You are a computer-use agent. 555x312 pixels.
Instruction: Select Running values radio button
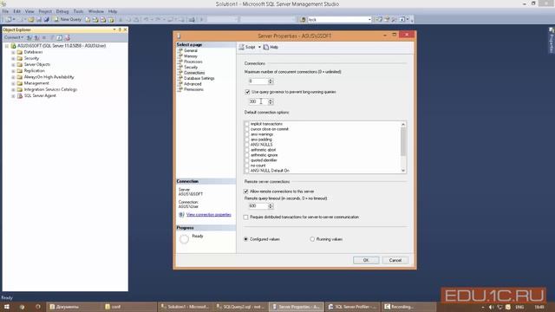pos(312,239)
